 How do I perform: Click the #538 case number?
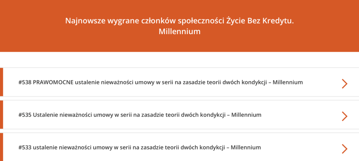click(x=25, y=82)
